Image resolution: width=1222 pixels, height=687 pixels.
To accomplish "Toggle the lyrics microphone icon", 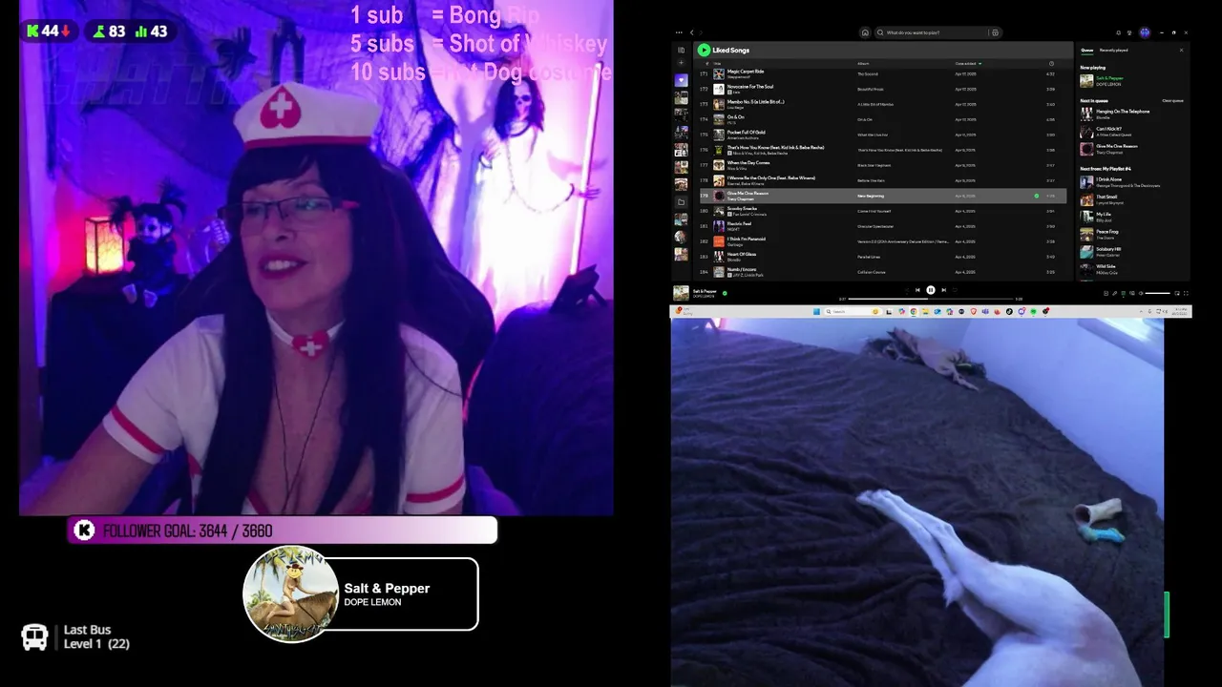I will 1115,293.
